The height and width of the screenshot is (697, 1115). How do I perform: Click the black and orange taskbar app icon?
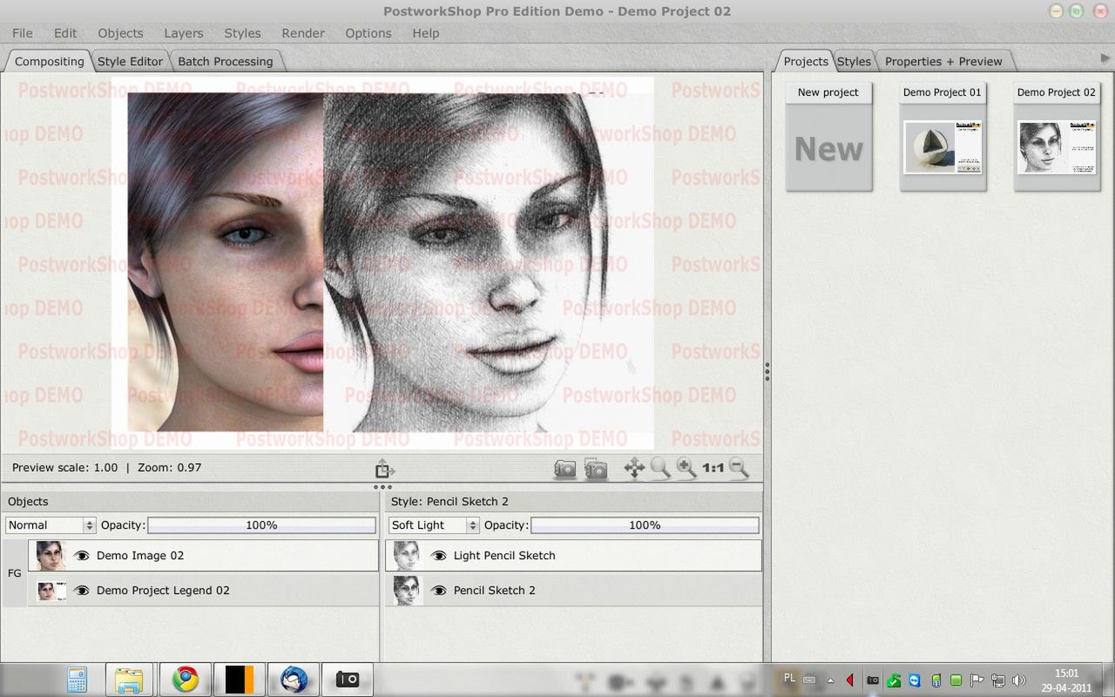click(239, 680)
